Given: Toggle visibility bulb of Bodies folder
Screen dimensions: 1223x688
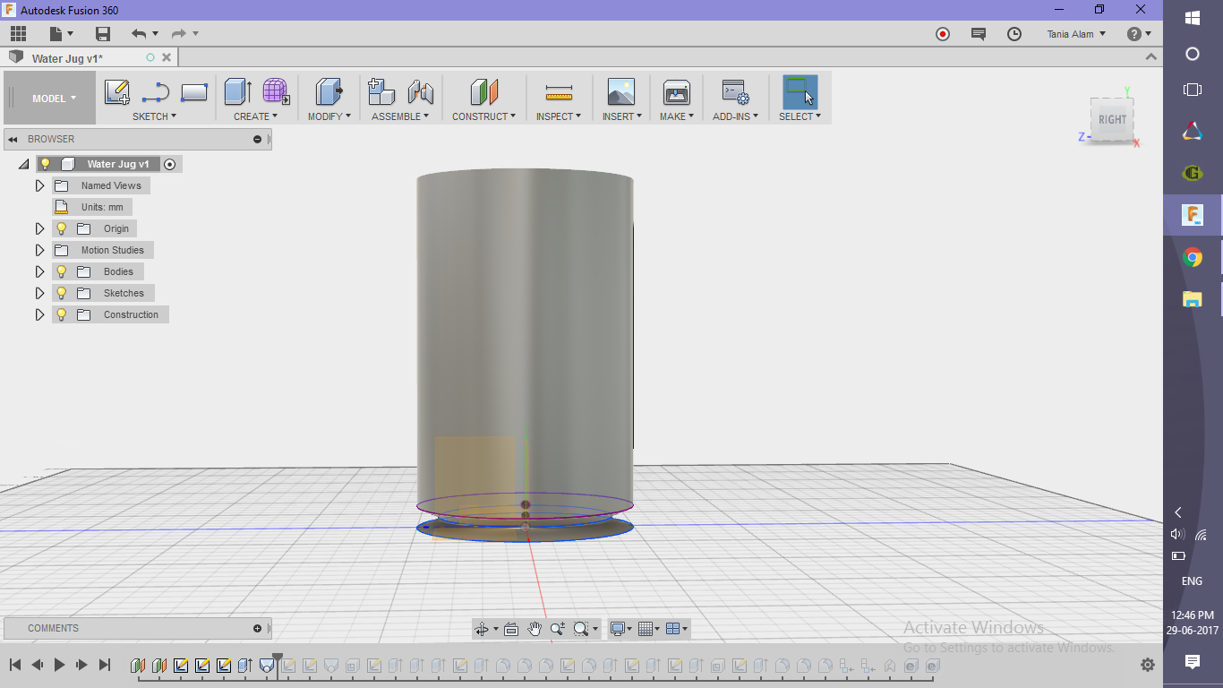Looking at the screenshot, I should [62, 271].
